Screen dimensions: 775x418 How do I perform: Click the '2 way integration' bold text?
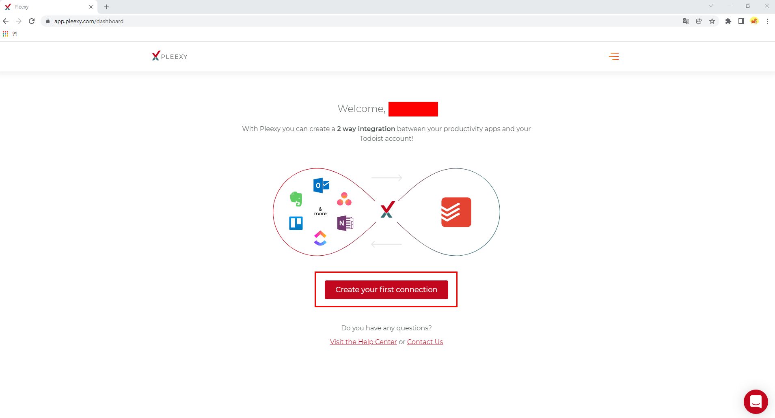coord(366,129)
